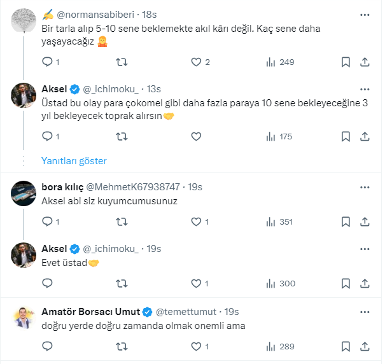The width and height of the screenshot is (392, 364).
Task: Click Amatör Borsacı Umut's profile picture
Action: [24, 318]
